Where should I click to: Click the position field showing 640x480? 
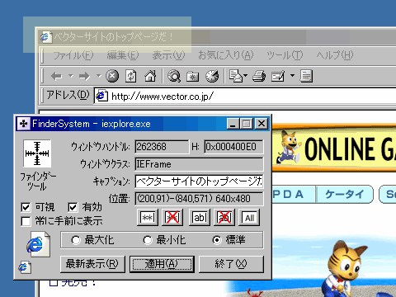199,199
